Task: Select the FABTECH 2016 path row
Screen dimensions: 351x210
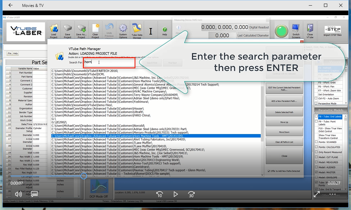Action: 156,71
